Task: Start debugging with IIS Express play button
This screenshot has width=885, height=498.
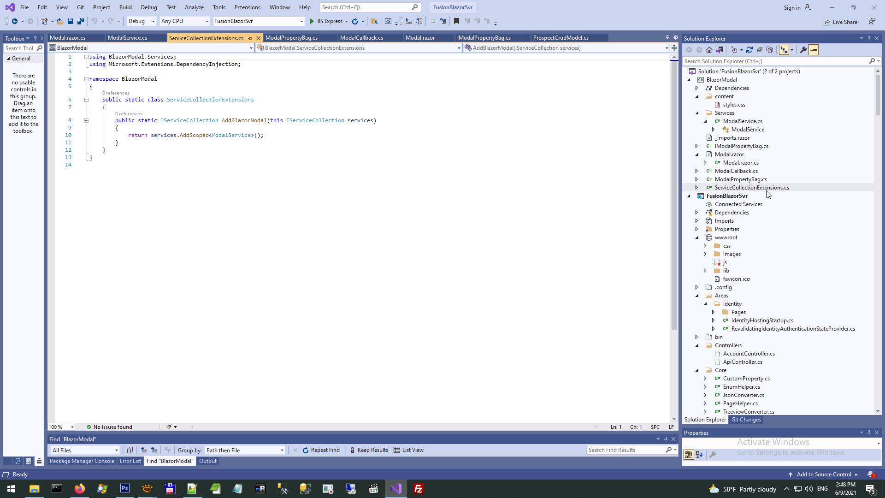Action: [x=312, y=21]
